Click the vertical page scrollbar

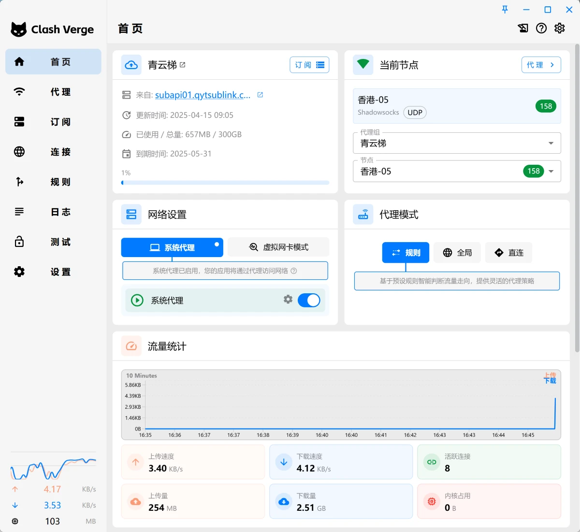click(x=577, y=198)
